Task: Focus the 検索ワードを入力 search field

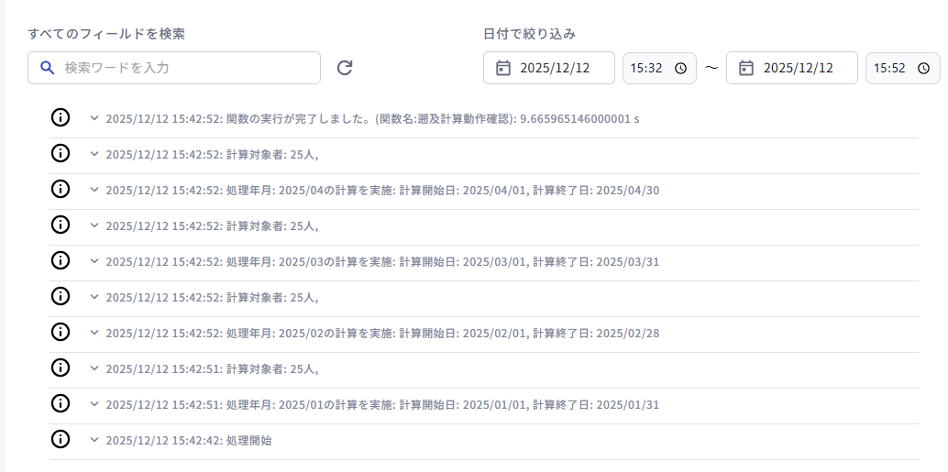Action: click(x=183, y=68)
